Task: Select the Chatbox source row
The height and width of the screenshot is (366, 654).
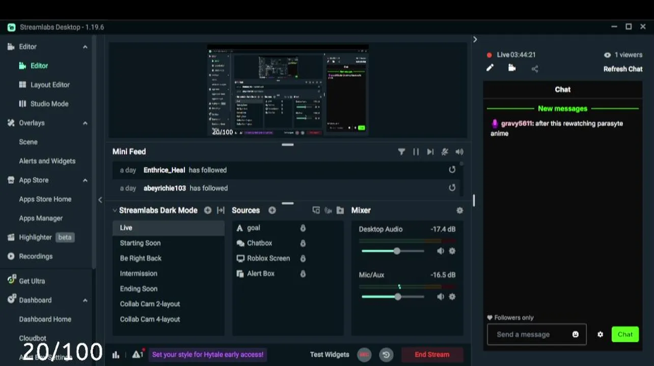Action: pyautogui.click(x=288, y=243)
